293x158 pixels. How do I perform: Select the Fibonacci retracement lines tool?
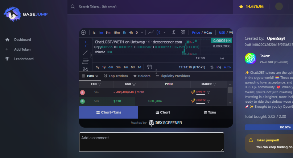(x=85, y=61)
